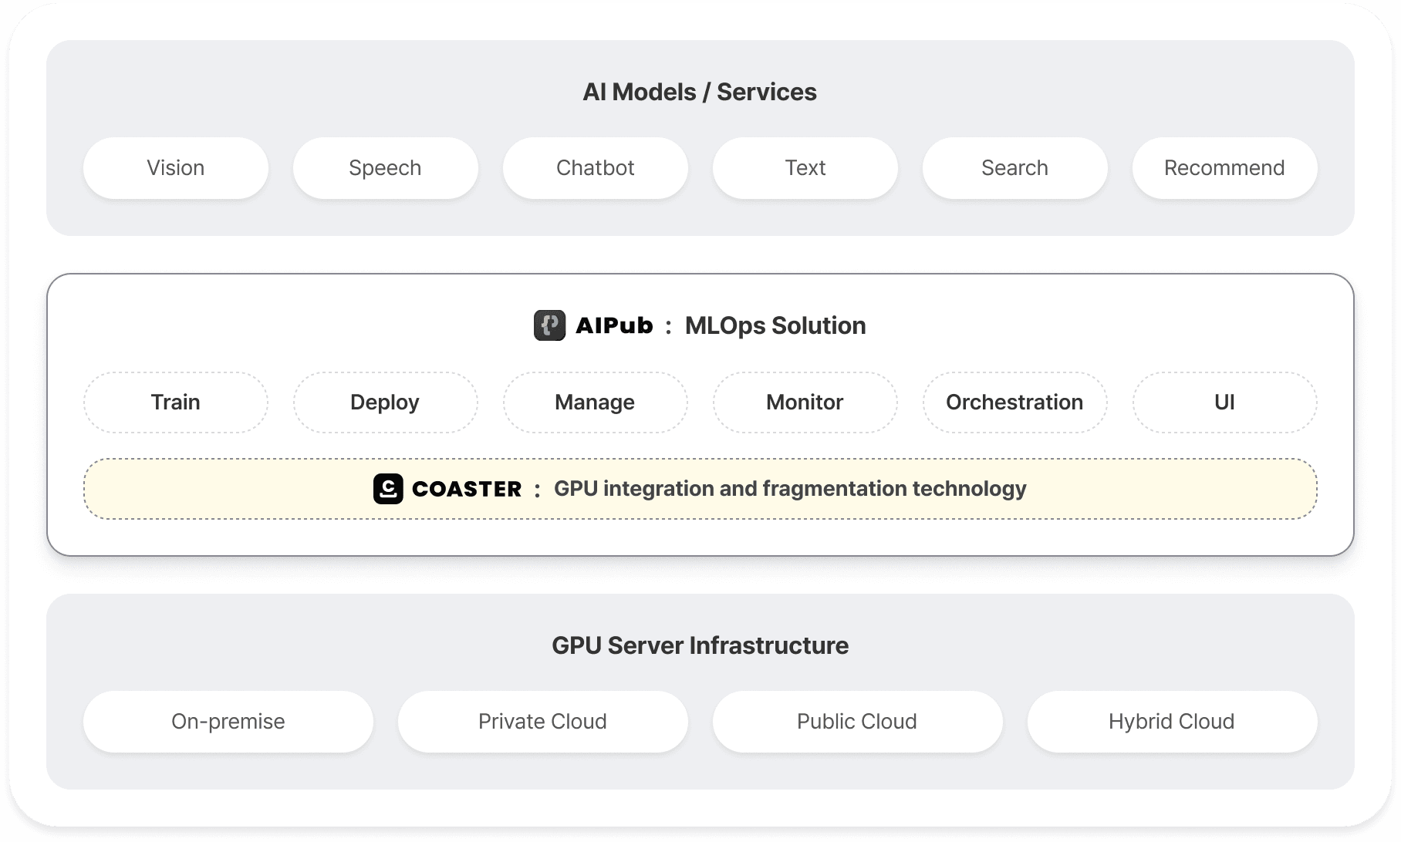
Task: Select the Public Cloud option
Action: click(x=856, y=722)
